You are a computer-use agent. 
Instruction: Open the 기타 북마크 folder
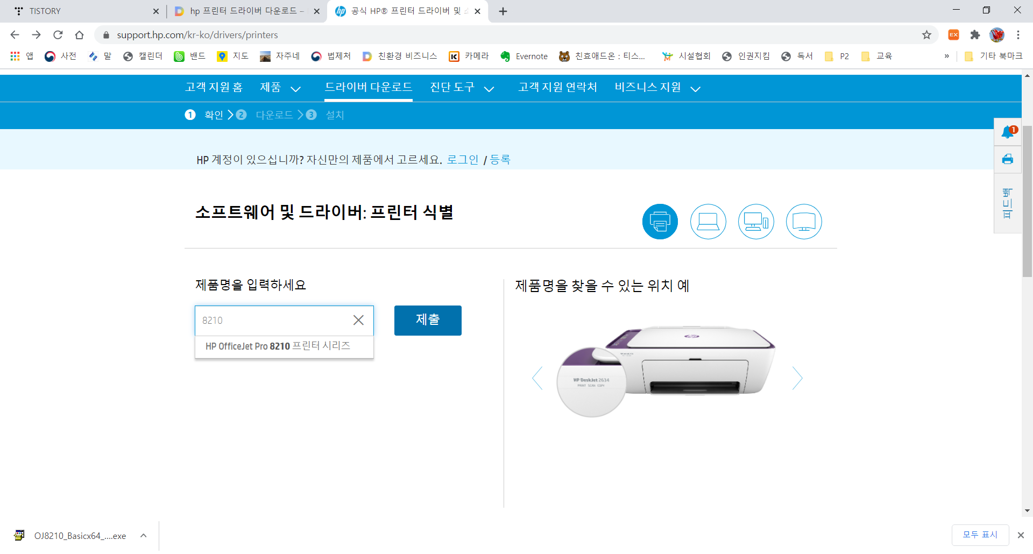pos(993,56)
